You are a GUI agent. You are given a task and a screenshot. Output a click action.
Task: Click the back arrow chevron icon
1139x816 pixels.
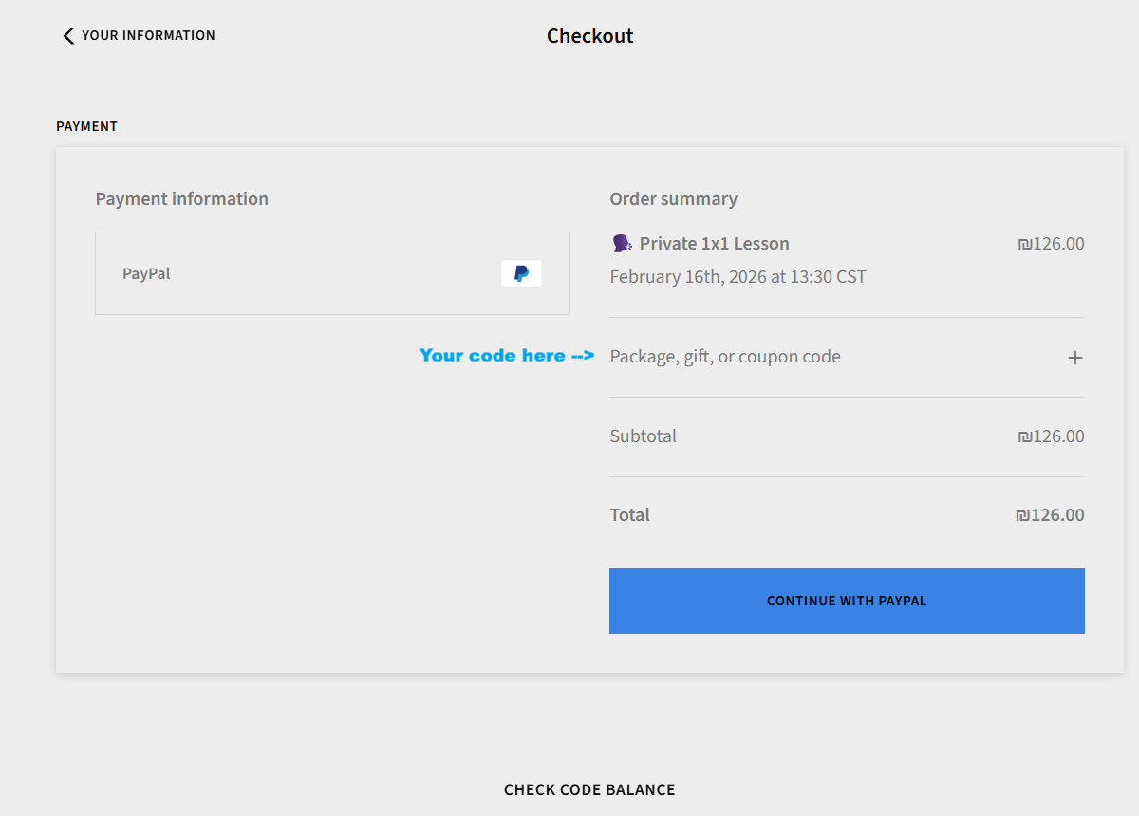[67, 35]
